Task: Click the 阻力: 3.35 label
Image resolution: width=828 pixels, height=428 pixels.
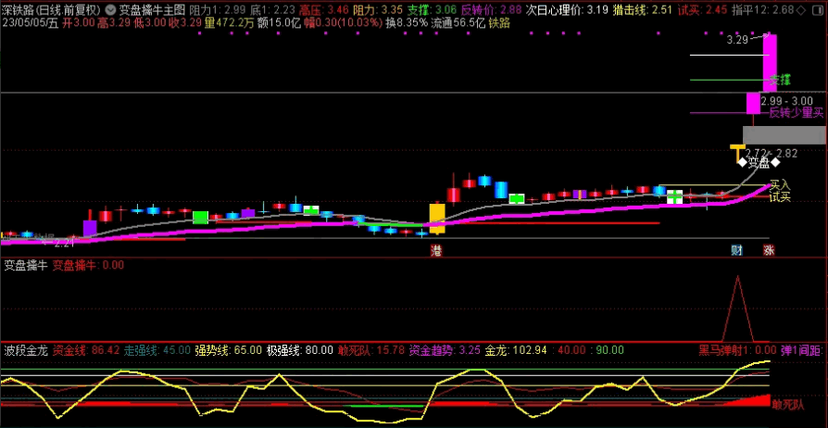Action: point(378,9)
